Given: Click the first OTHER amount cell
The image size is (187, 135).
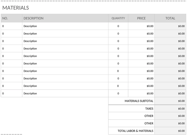Looking at the screenshot, I should [170, 116].
